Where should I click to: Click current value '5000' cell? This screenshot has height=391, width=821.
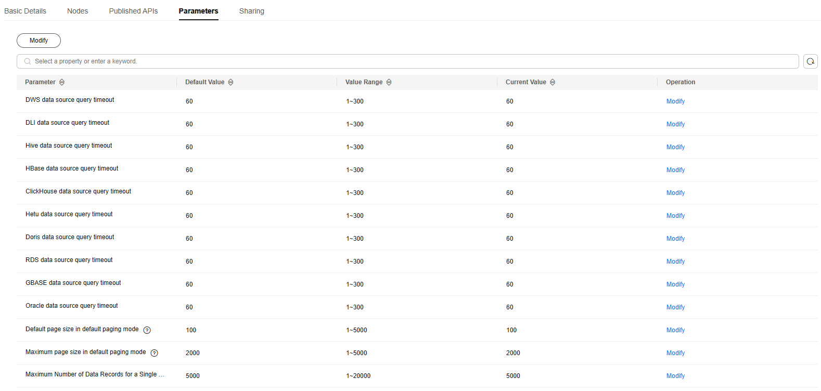coord(513,376)
